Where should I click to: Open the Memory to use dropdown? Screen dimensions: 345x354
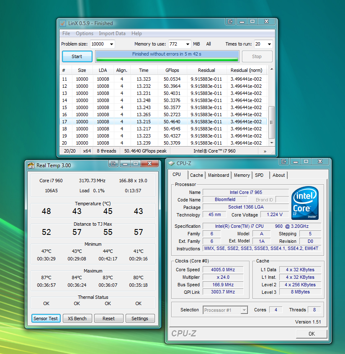(x=188, y=44)
